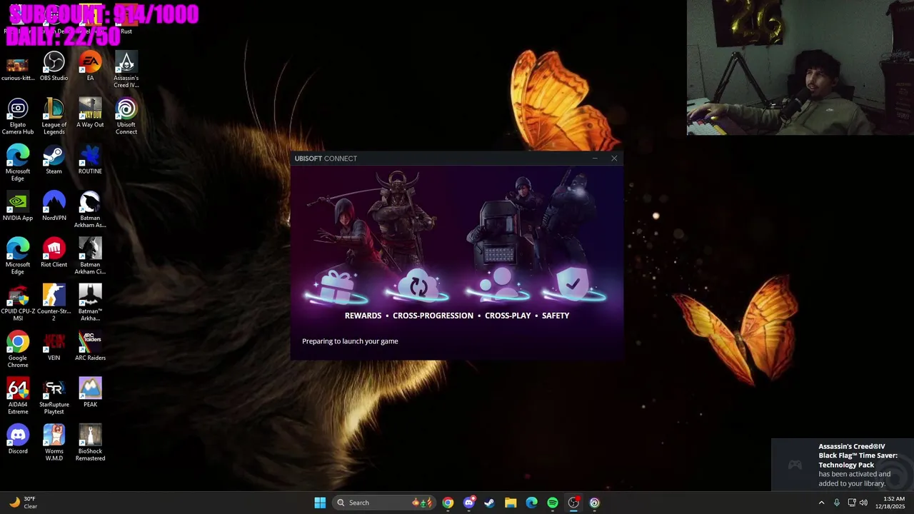Open Microsoft Edge shortcut beside Steam icon

click(x=18, y=163)
